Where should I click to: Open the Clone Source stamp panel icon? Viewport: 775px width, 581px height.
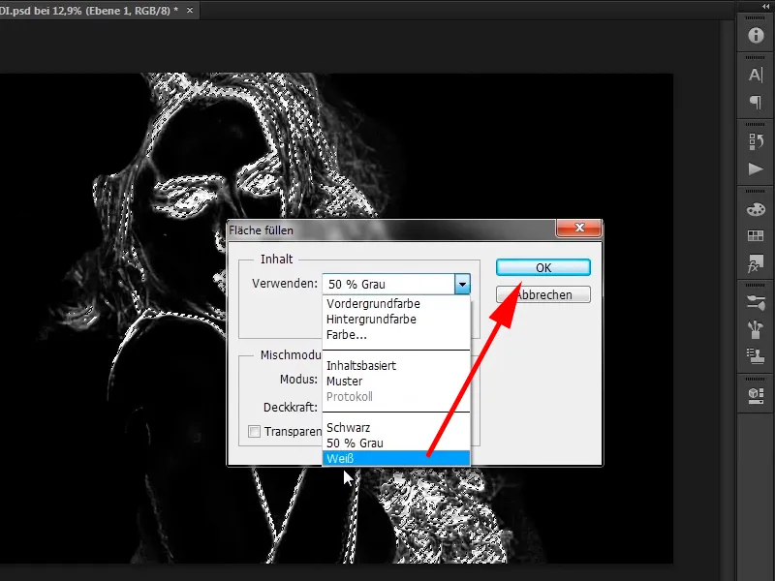click(x=756, y=356)
